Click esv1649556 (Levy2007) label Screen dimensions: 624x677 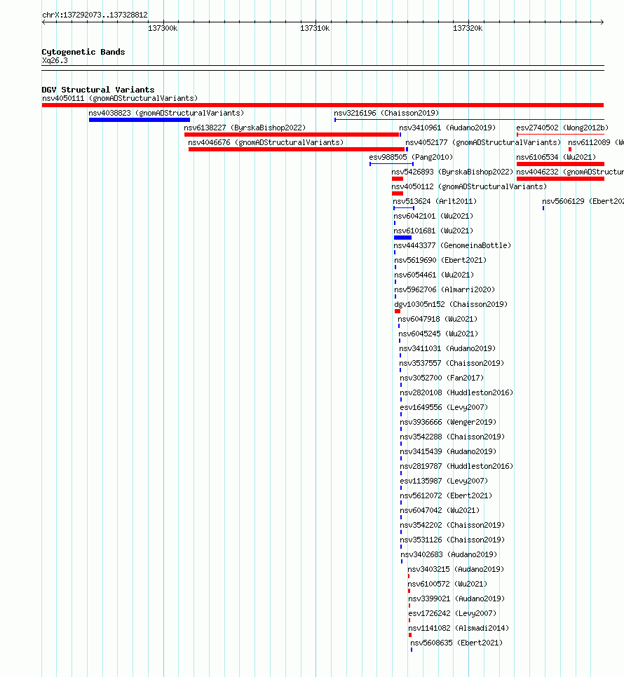[444, 406]
